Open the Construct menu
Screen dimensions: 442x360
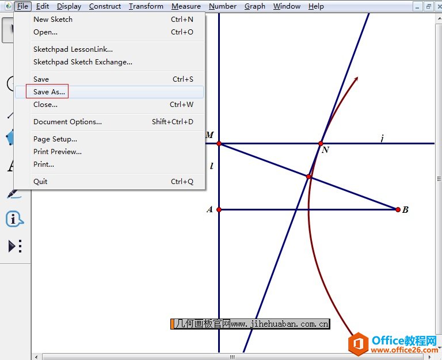pyautogui.click(x=105, y=6)
